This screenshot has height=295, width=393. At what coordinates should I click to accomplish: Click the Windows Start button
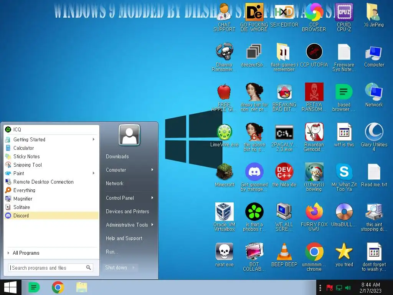[10, 287]
